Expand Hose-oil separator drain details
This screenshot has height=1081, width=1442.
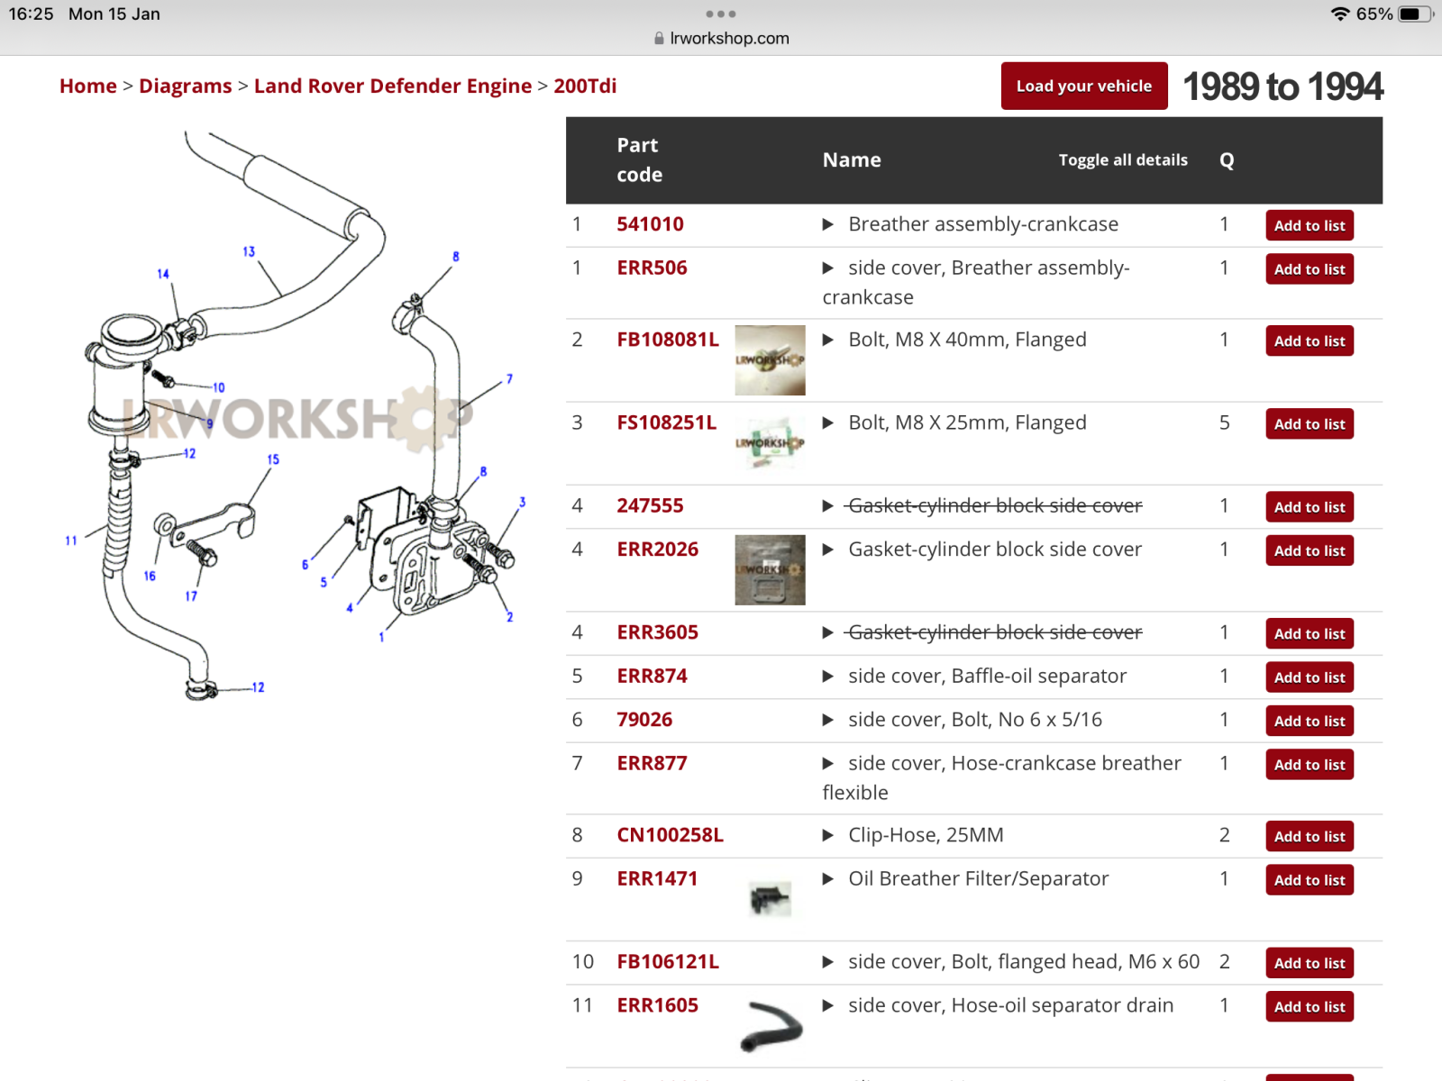[827, 1005]
